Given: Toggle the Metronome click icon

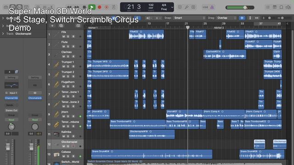Looking at the screenshot, I should click(212, 7).
